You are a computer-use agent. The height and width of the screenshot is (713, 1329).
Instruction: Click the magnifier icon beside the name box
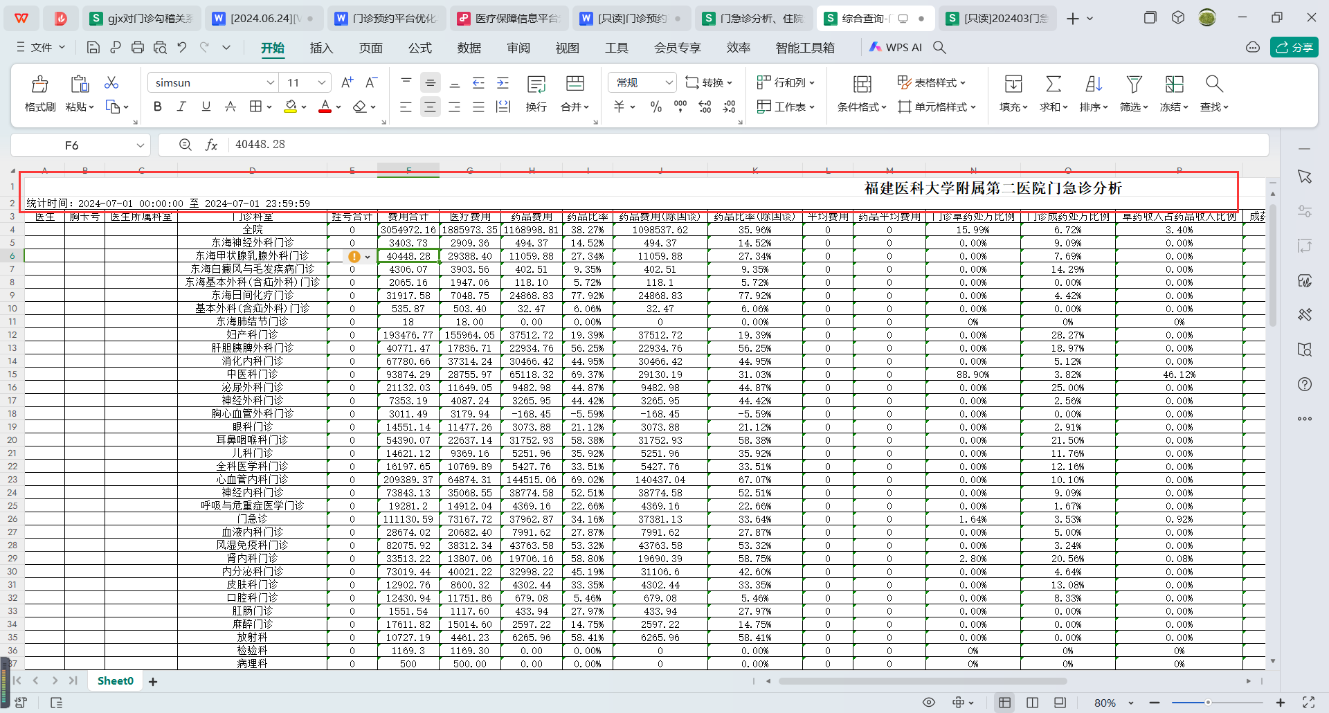[185, 145]
